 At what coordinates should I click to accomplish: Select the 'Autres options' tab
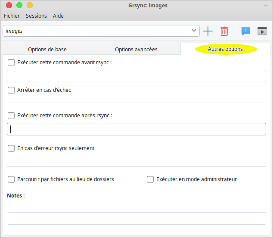[x=225, y=49]
